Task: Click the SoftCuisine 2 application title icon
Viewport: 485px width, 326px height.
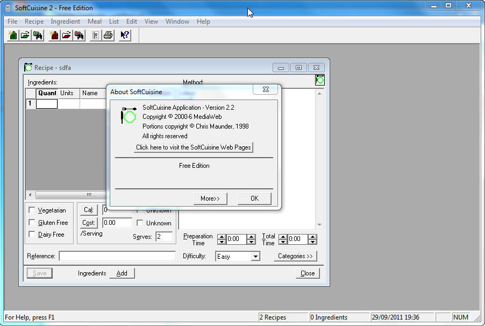Action: pos(8,8)
